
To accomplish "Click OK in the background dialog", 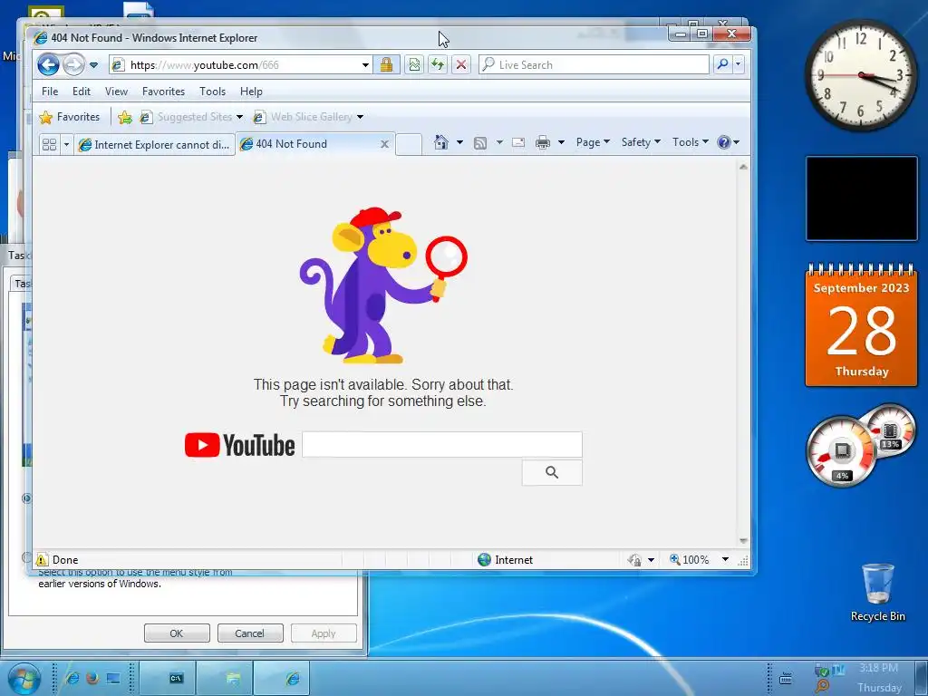I will point(177,633).
